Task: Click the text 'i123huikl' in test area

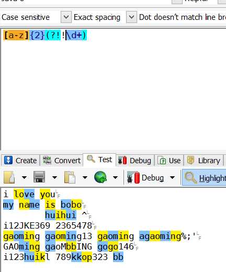Action: [27, 257]
